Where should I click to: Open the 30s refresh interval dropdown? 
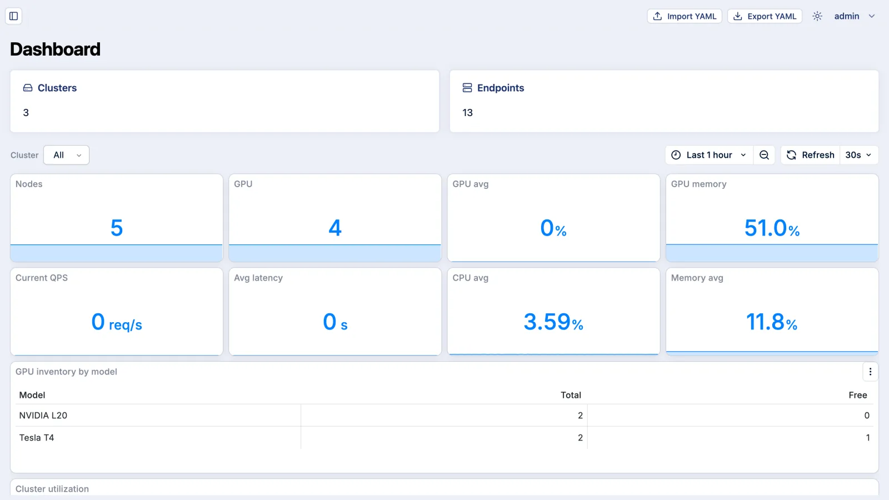point(859,155)
